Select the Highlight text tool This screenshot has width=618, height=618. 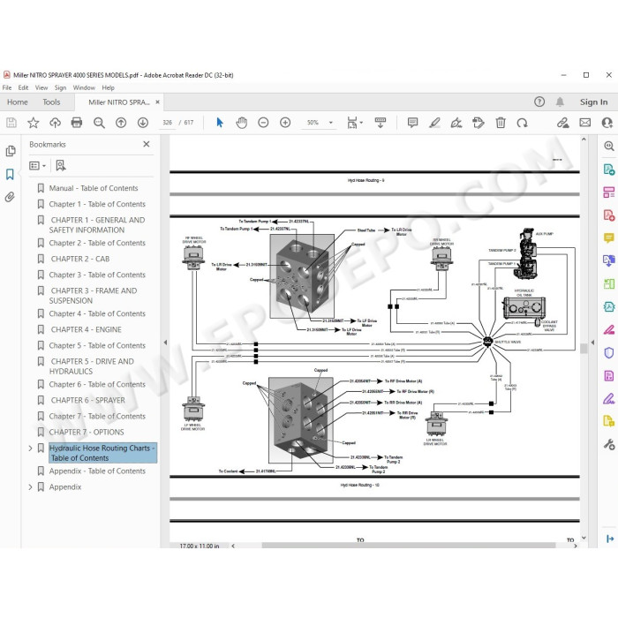(x=434, y=123)
